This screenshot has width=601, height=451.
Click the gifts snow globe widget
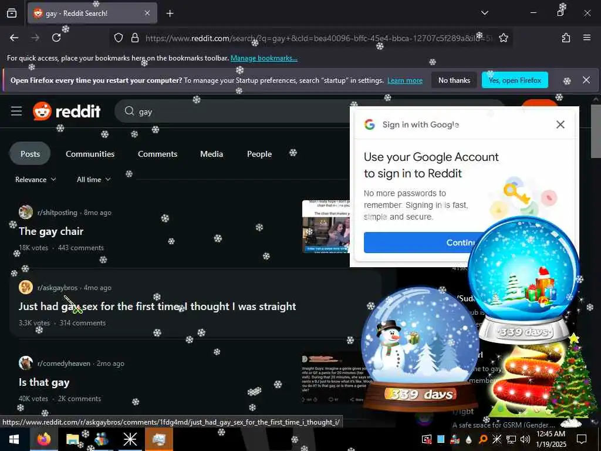[524, 279]
